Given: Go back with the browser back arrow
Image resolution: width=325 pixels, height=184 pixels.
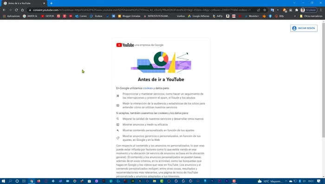Looking at the screenshot, I should click(x=4, y=10).
